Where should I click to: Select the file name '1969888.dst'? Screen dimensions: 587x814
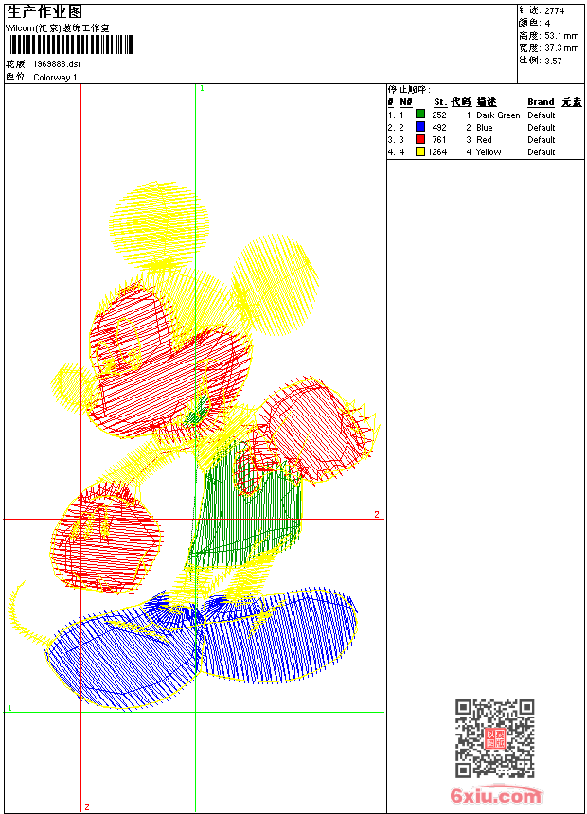(57, 64)
